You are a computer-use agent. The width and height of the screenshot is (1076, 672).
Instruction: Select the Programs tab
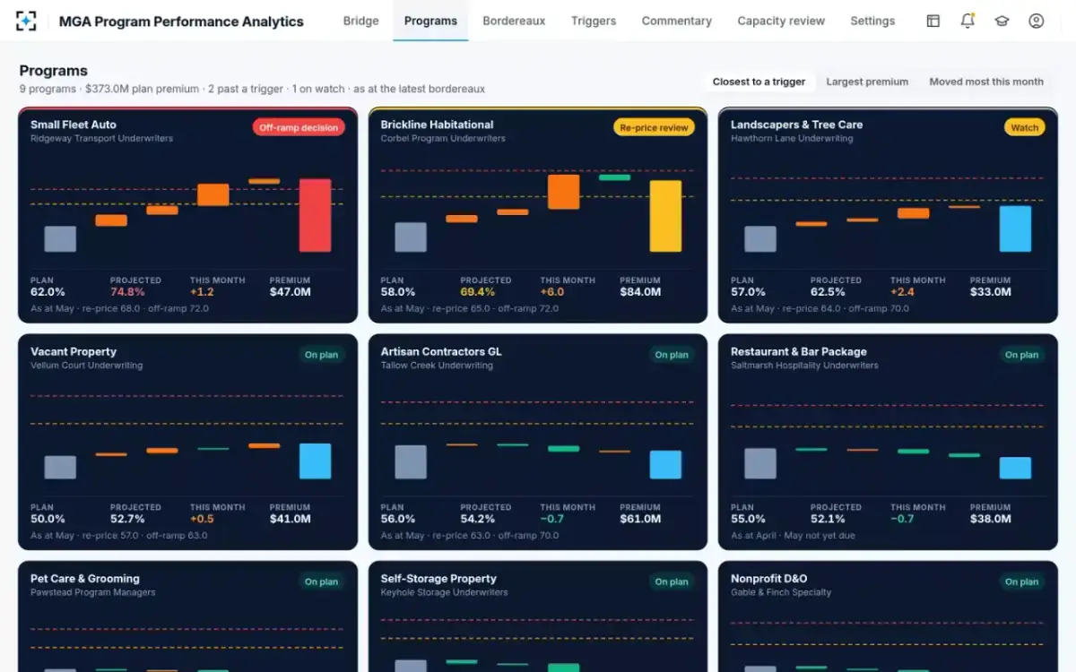(x=430, y=21)
